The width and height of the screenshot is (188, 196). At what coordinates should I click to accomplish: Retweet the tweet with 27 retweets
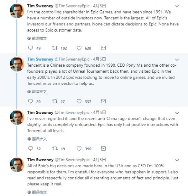(55, 101)
